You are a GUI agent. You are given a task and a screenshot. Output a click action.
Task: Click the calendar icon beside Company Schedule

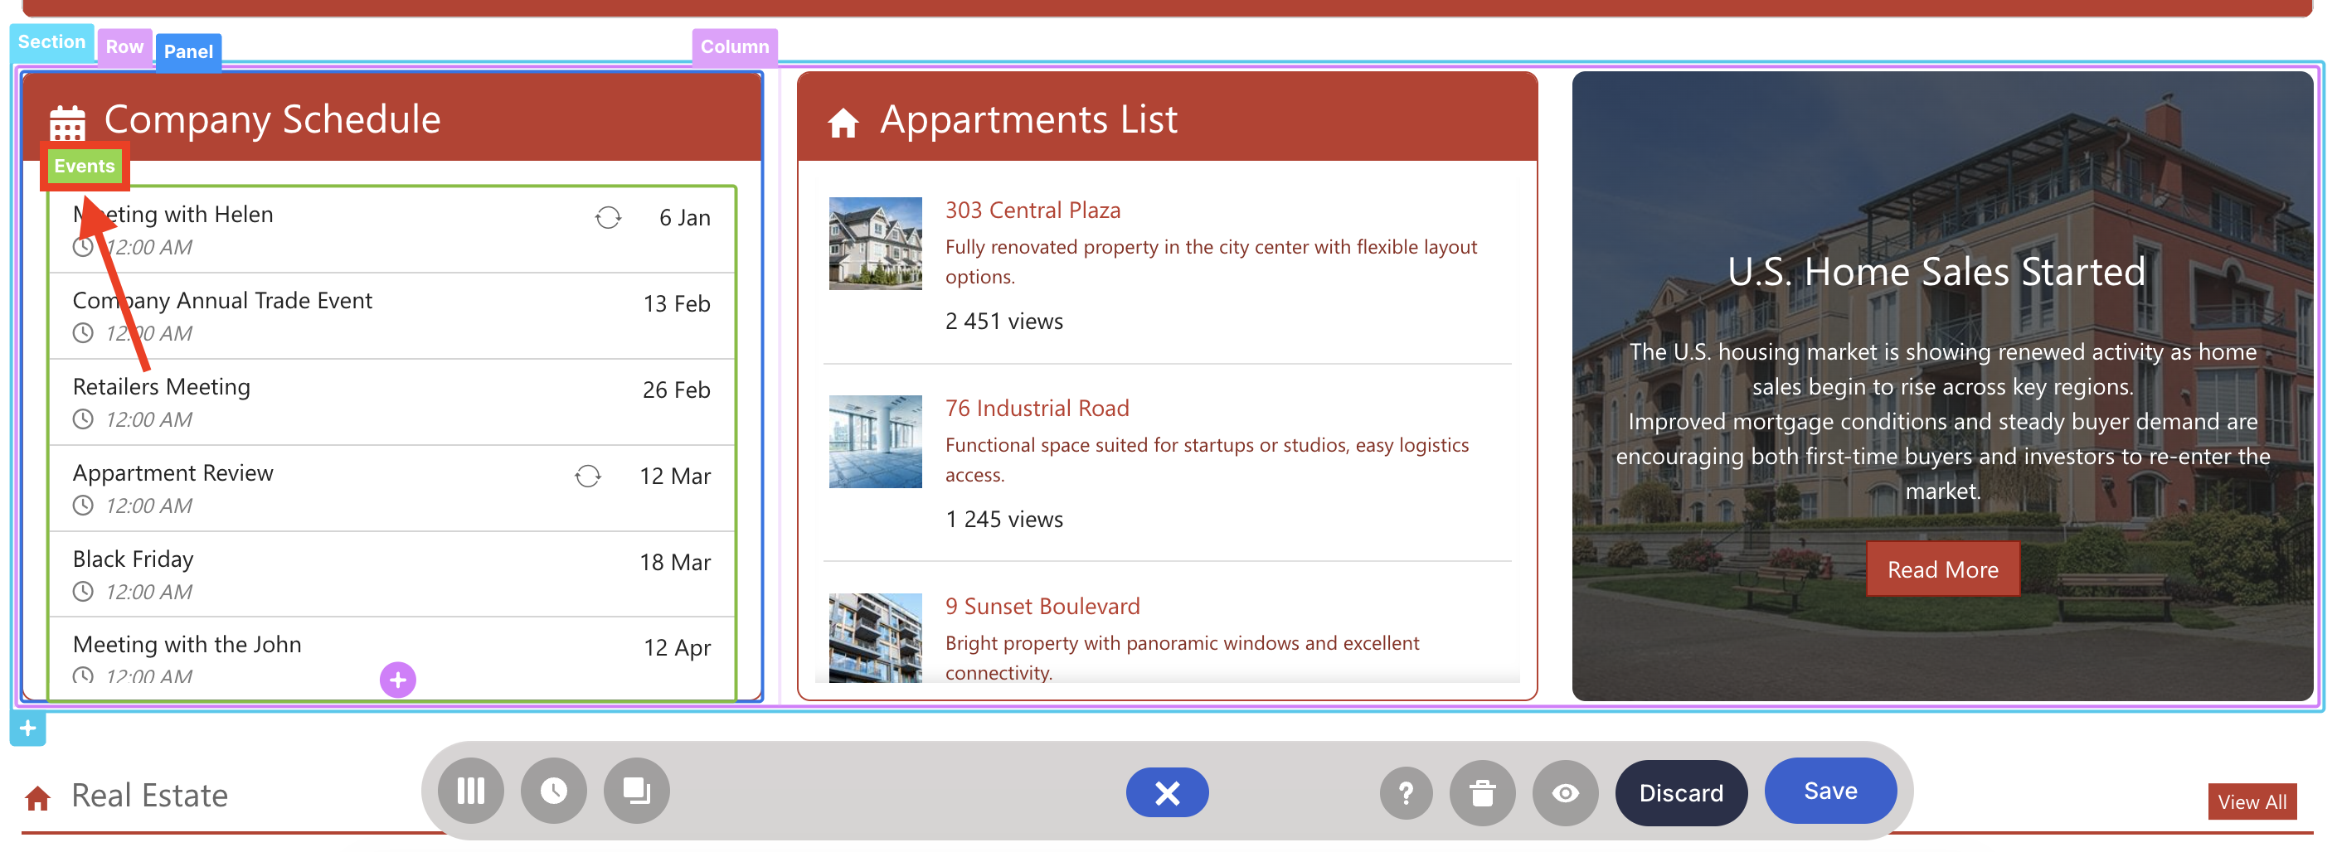click(67, 123)
